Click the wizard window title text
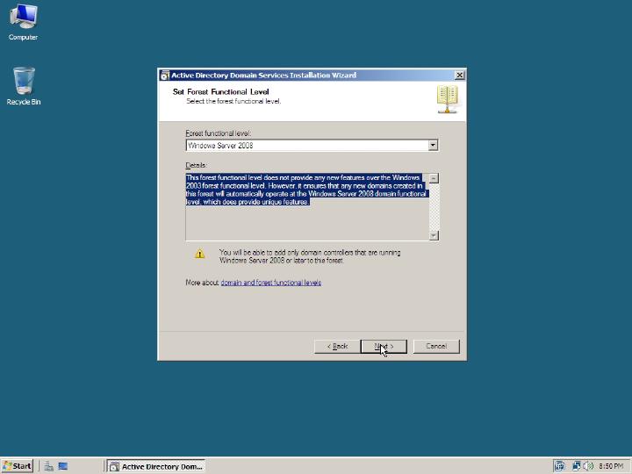 tap(263, 75)
